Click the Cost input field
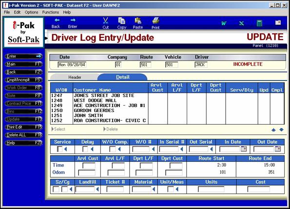Image resolution: width=290 pixels, height=209 pixels. tap(258, 189)
